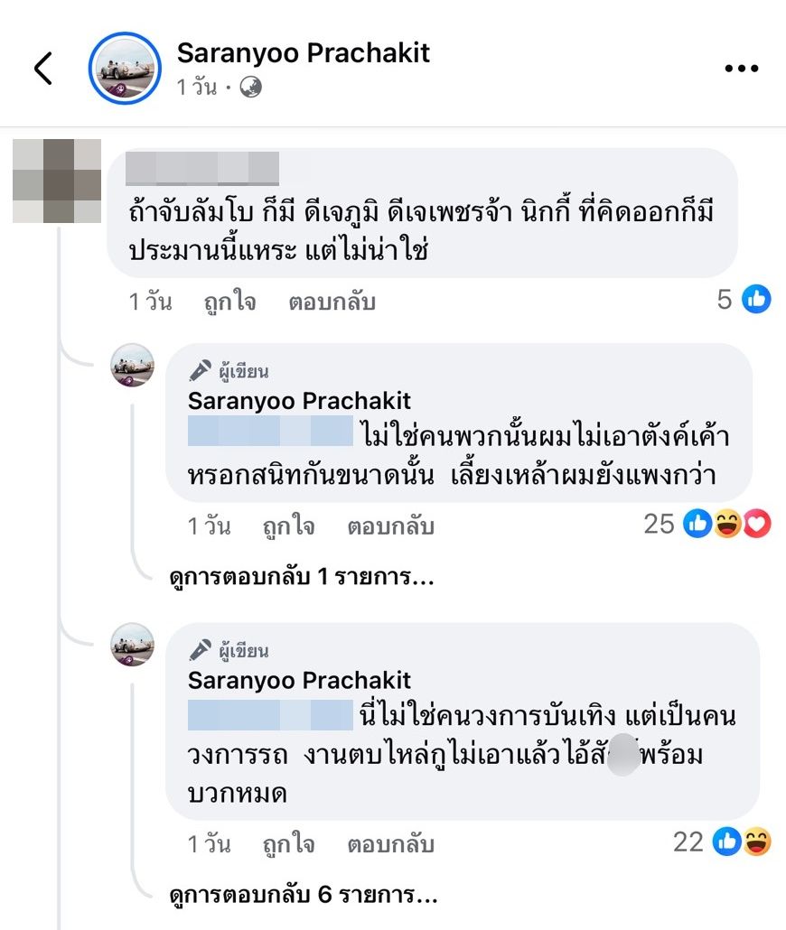Open Saranyoo Prachakit name in the header
The height and width of the screenshot is (930, 786).
coord(304,53)
